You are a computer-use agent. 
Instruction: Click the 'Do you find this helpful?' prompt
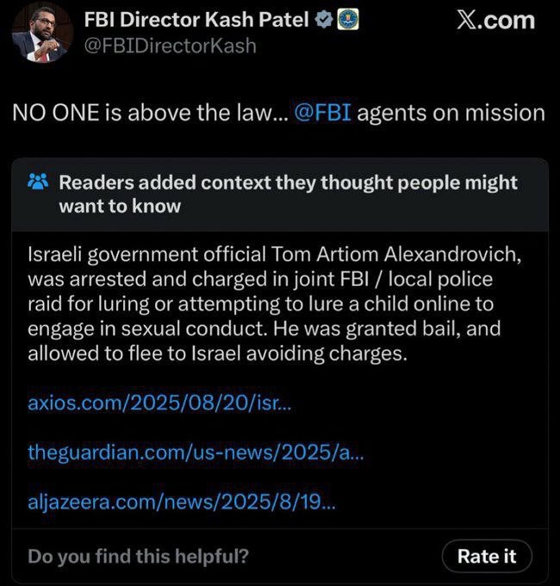[138, 556]
